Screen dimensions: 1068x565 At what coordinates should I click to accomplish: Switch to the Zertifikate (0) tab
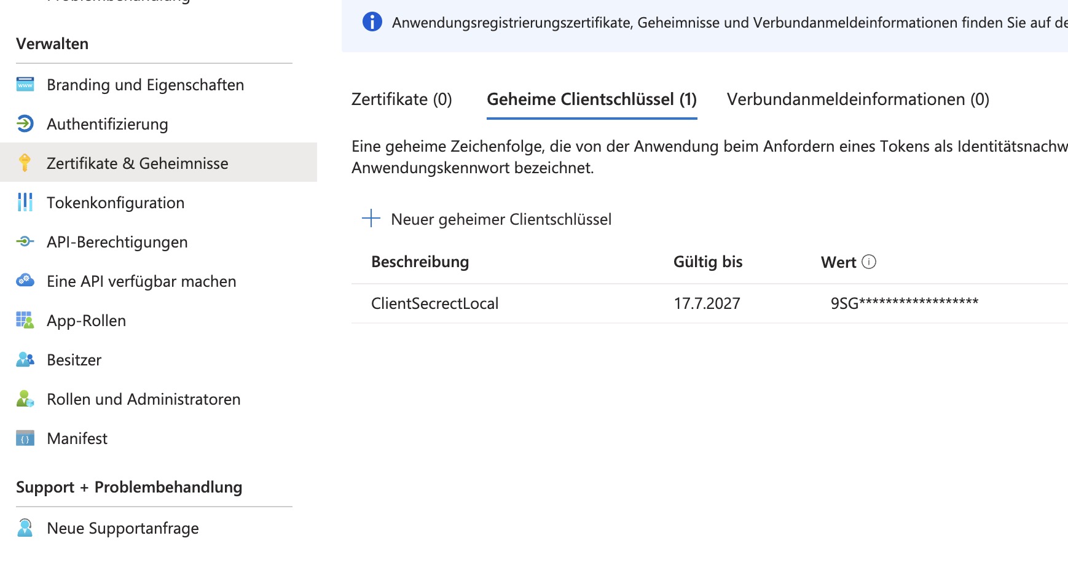(x=401, y=99)
